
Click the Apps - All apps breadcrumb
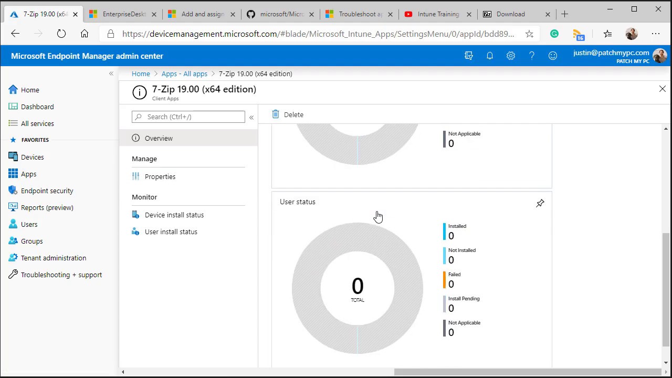pyautogui.click(x=184, y=73)
